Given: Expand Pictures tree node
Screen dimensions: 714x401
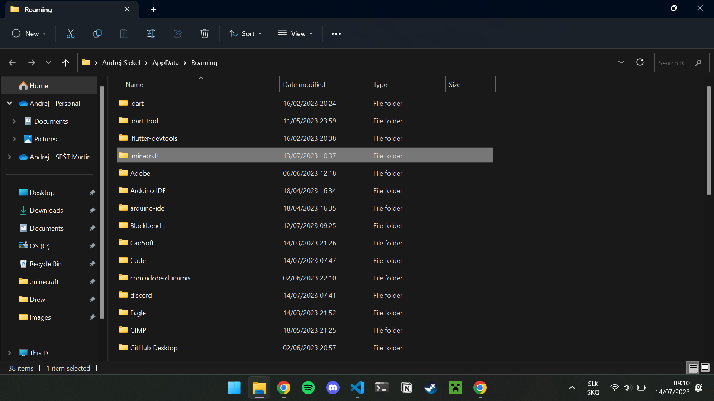Looking at the screenshot, I should click(14, 139).
